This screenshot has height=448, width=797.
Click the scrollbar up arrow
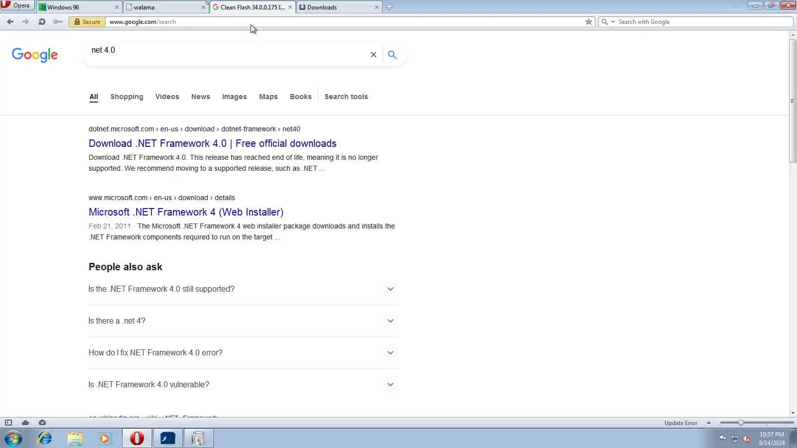[793, 35]
